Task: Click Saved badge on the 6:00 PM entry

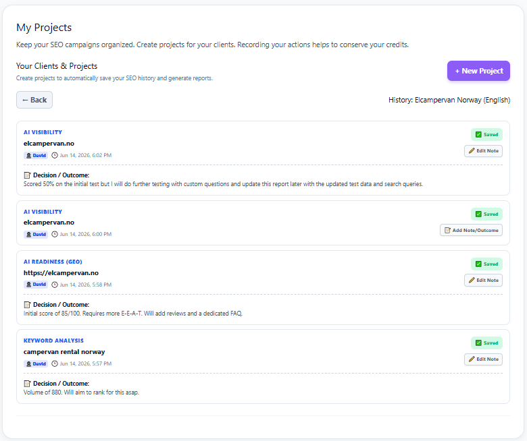Action: [x=486, y=214]
